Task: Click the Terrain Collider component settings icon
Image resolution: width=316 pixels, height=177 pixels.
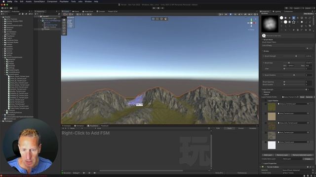Action: [310, 167]
